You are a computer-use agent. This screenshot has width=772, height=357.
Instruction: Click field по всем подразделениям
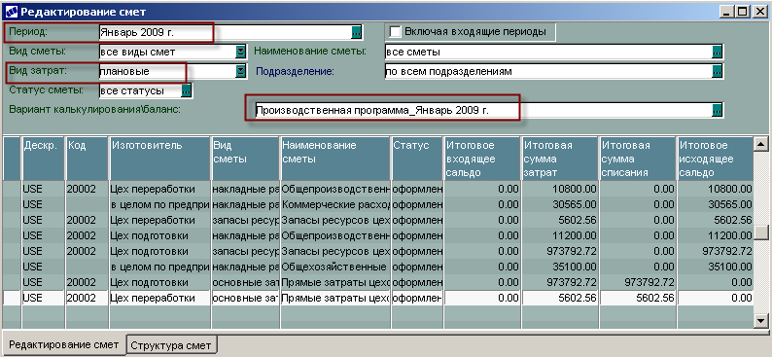pos(548,71)
